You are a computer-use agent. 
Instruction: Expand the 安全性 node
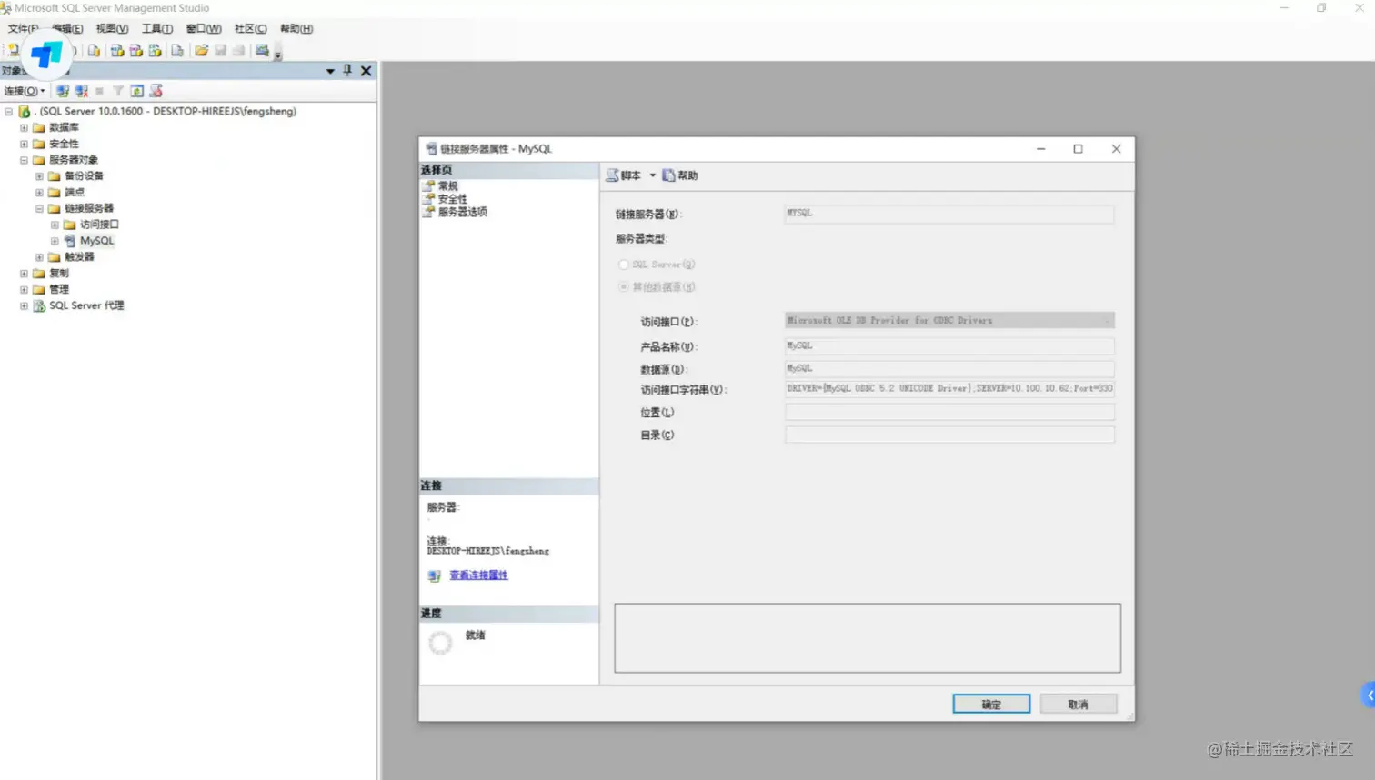pyautogui.click(x=24, y=144)
